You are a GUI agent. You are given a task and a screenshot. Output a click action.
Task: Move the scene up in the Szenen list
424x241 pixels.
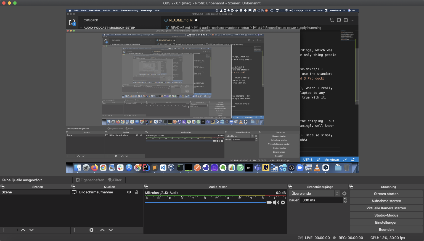coord(23,230)
